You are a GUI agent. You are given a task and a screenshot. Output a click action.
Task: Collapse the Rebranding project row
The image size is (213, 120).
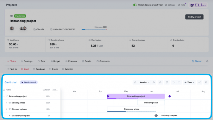pyautogui.click(x=4, y=96)
